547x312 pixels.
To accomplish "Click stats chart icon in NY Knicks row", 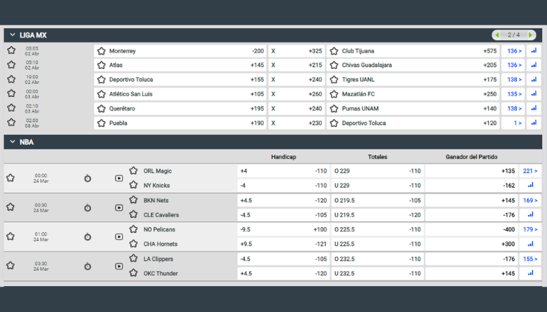I will pos(529,186).
